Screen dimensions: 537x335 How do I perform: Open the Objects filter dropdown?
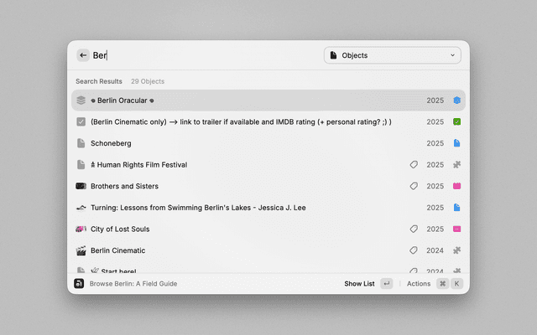tap(392, 55)
